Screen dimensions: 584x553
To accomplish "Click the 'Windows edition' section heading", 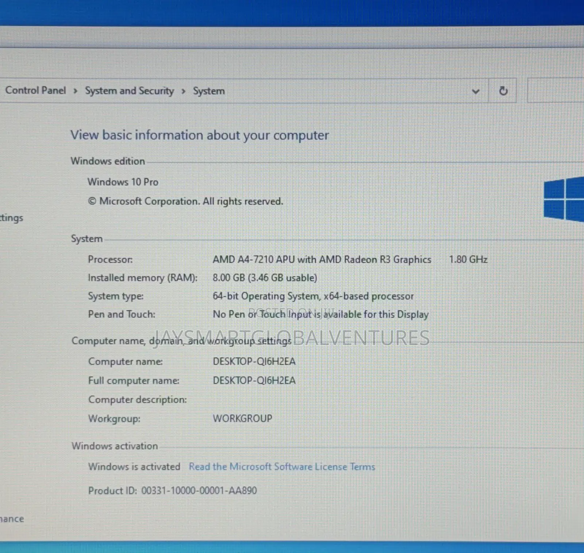I will (x=108, y=161).
